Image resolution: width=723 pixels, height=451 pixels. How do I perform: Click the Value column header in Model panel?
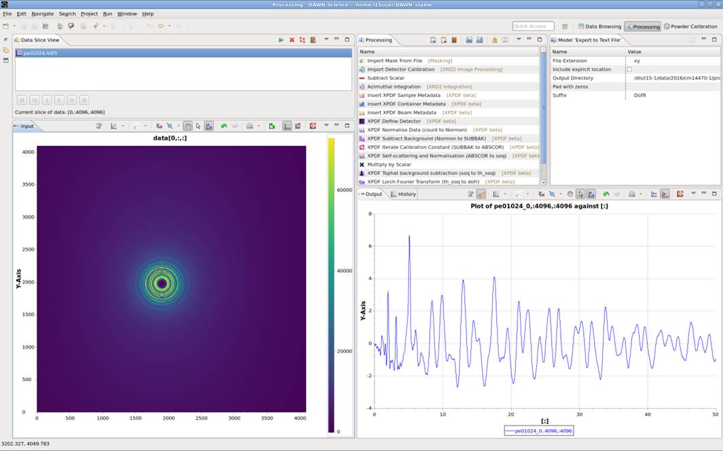[673, 52]
